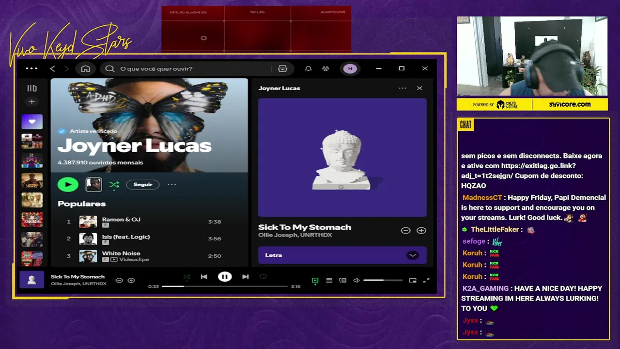Screen dimensions: 620x349
Task: Skip to next track
Action: click(x=246, y=277)
